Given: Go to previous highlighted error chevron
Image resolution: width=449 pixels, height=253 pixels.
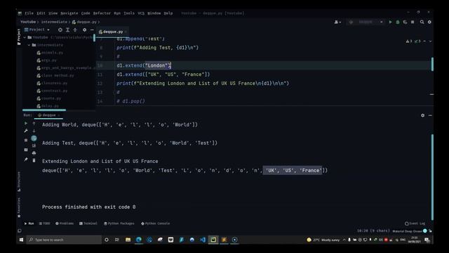Looking at the screenshot, I should (x=424, y=41).
